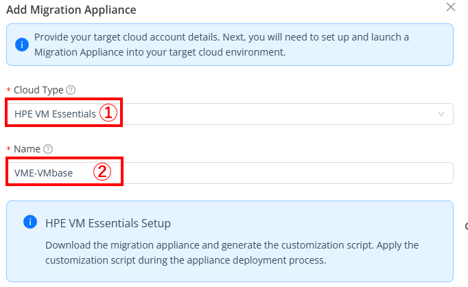Open the Cloud Type dropdown

click(230, 114)
